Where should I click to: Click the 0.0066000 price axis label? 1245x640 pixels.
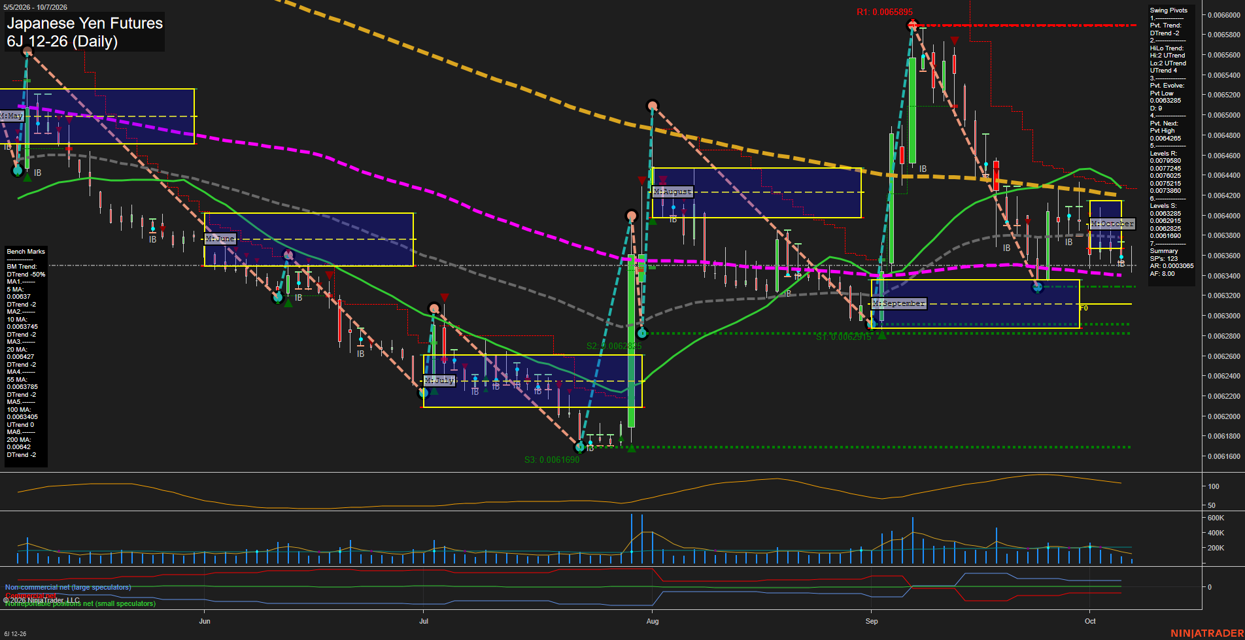(1223, 15)
